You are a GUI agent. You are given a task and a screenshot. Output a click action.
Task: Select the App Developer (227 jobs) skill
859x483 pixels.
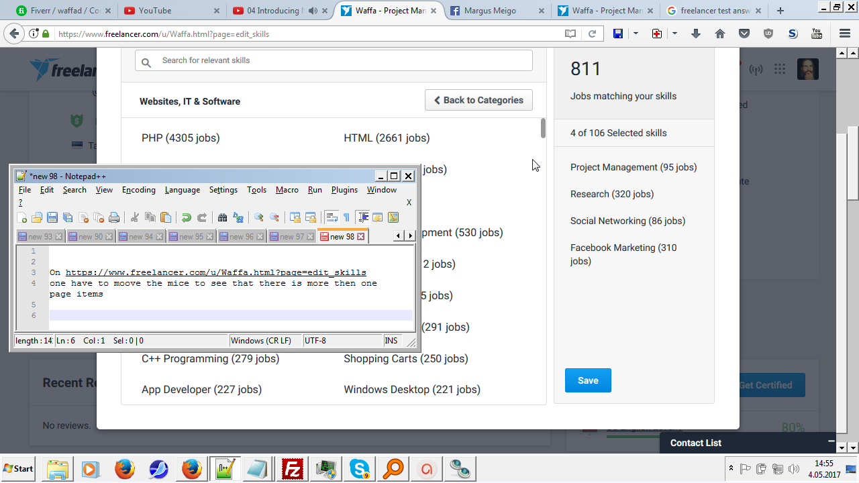pos(201,390)
